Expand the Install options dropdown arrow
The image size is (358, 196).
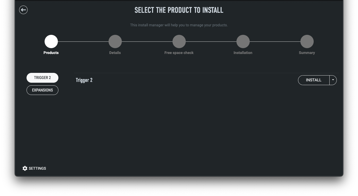click(333, 80)
